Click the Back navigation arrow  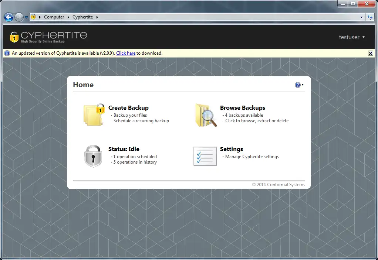click(9, 17)
